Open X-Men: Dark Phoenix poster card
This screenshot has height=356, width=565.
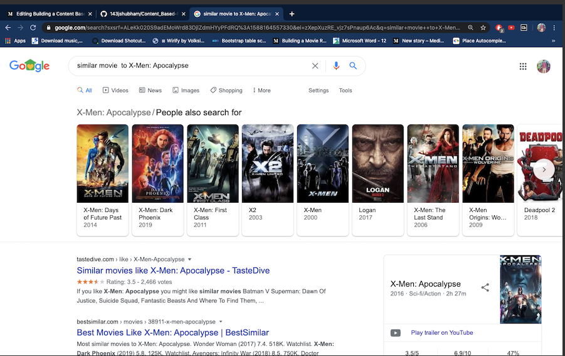point(158,180)
